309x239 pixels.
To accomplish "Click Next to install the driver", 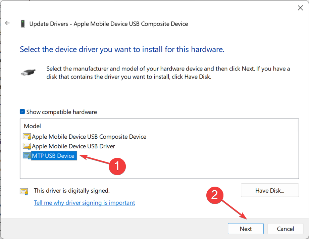I will tap(246, 229).
